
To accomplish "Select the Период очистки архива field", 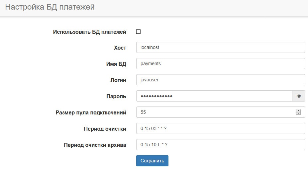I will 220,145.
